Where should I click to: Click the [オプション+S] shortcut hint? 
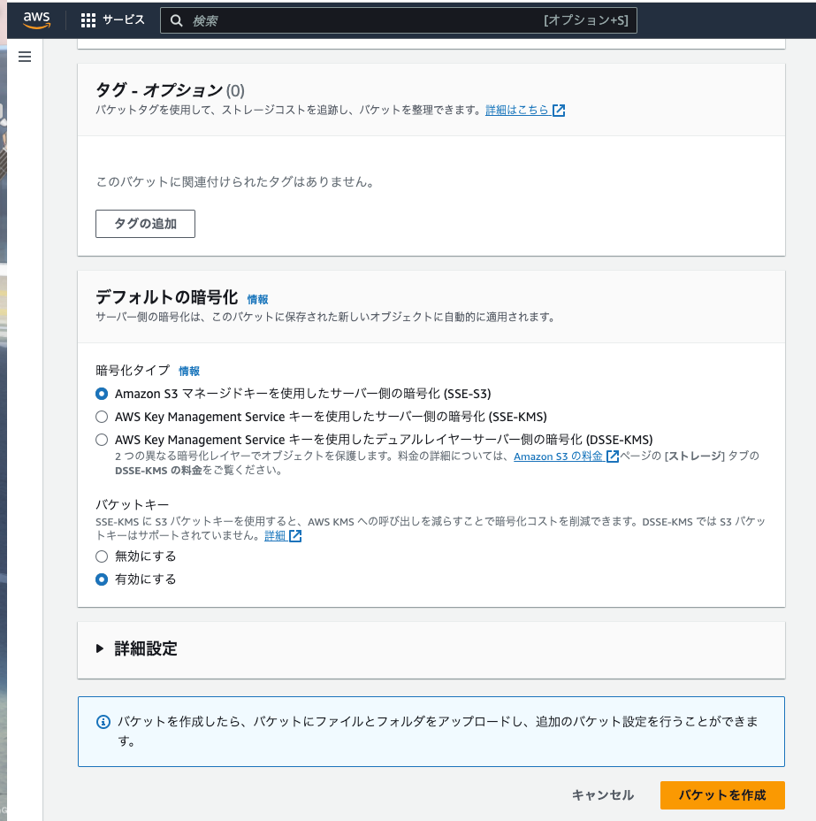586,19
